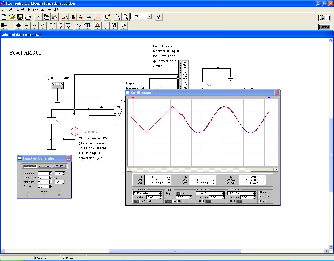Click Save on the oscilloscope
334x261 pixels.
tap(265, 201)
